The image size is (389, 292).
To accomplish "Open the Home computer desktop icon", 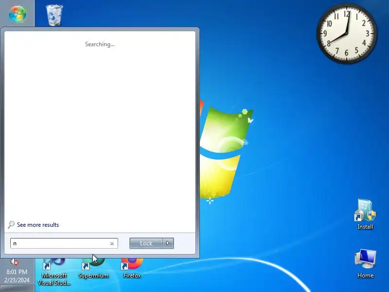I will pyautogui.click(x=365, y=263).
